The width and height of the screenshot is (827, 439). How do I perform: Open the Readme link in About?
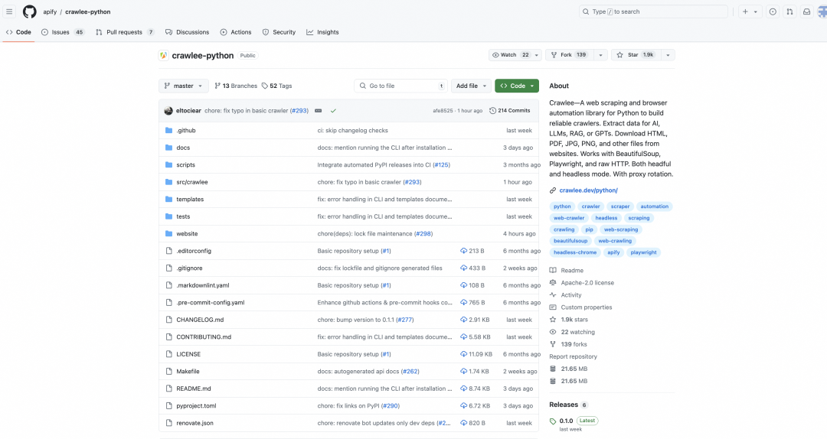click(x=572, y=270)
